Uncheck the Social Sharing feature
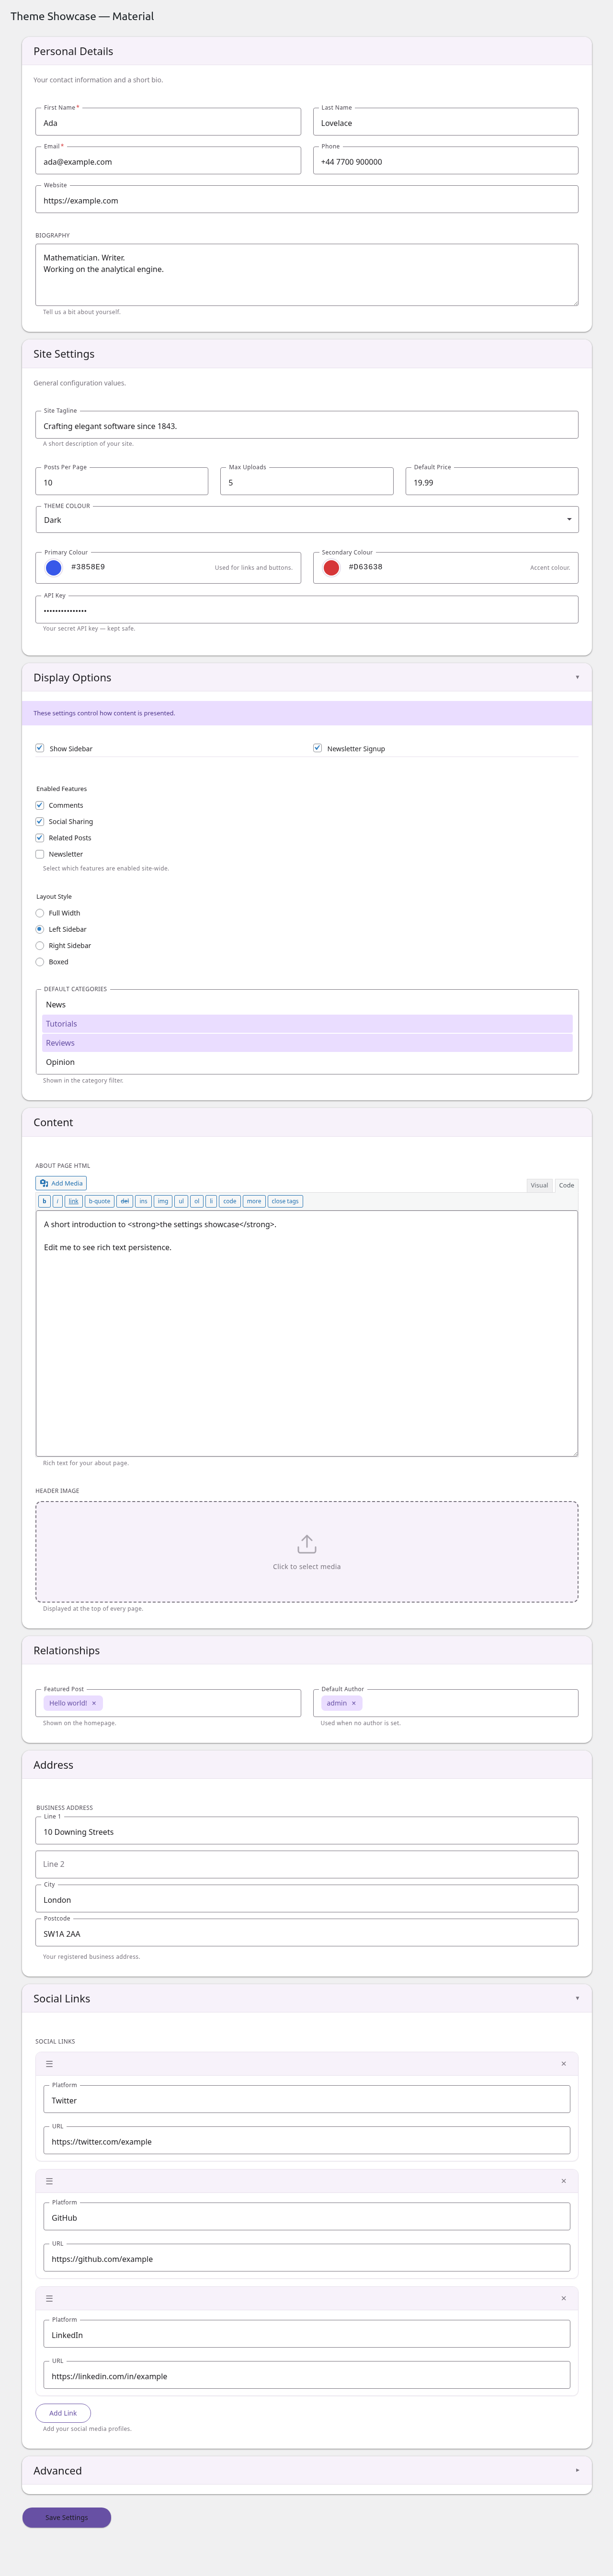 (x=40, y=821)
